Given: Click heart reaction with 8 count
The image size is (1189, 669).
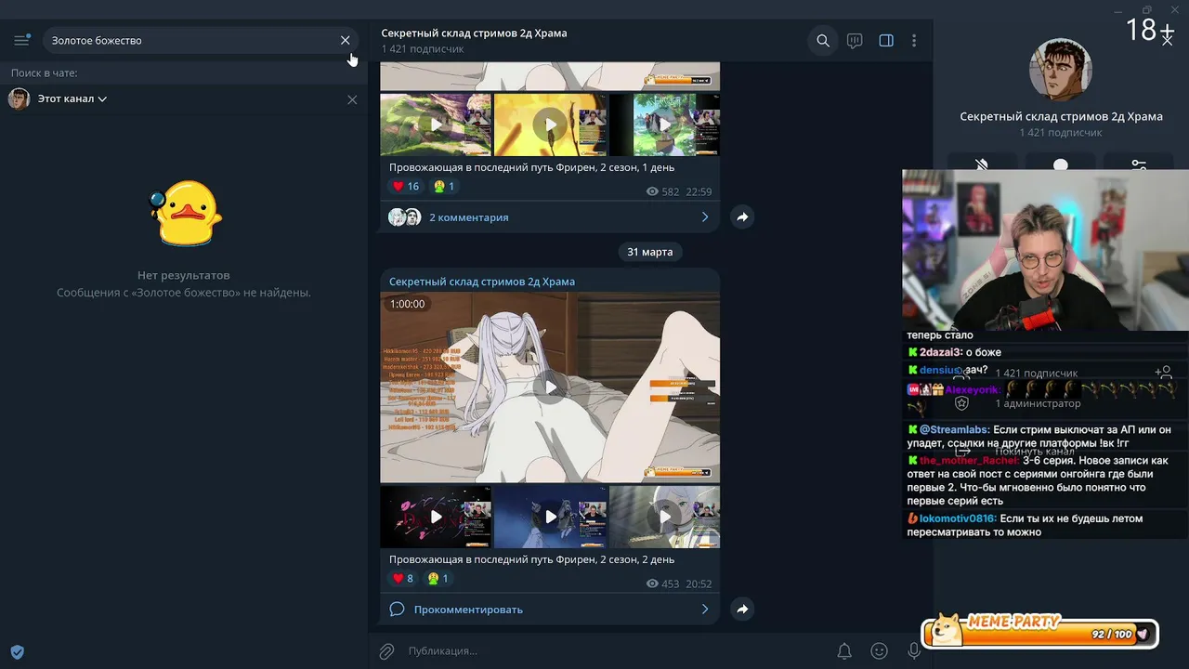Looking at the screenshot, I should click(402, 579).
